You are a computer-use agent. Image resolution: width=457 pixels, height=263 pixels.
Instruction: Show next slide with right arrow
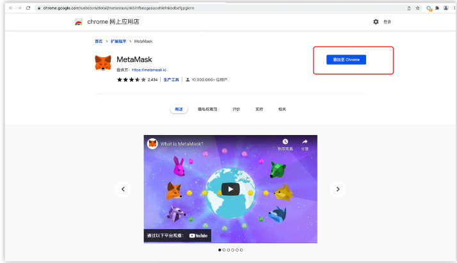point(338,189)
